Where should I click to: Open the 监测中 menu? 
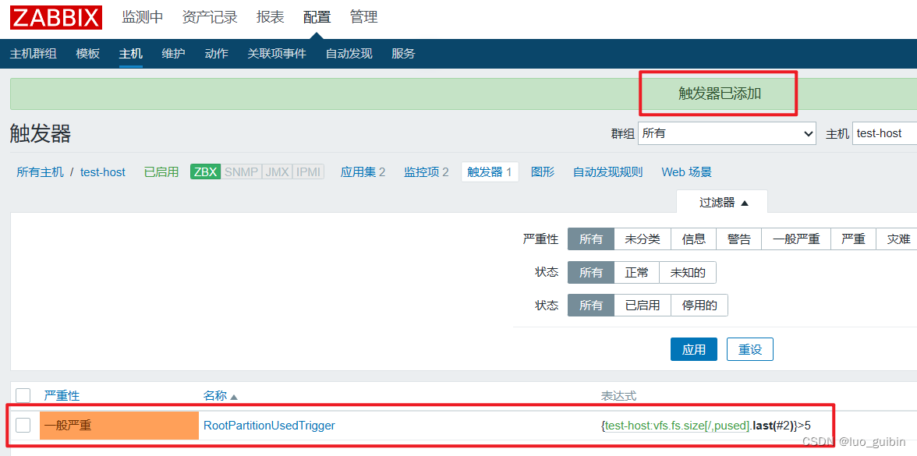(142, 16)
